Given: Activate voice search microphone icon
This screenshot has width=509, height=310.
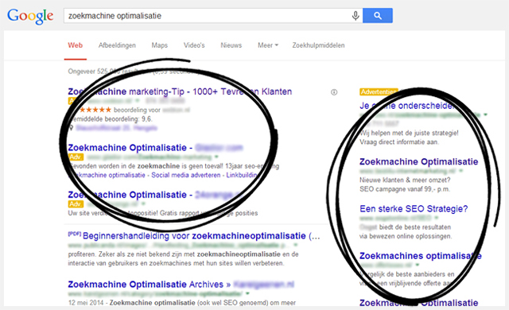Looking at the screenshot, I should click(356, 16).
